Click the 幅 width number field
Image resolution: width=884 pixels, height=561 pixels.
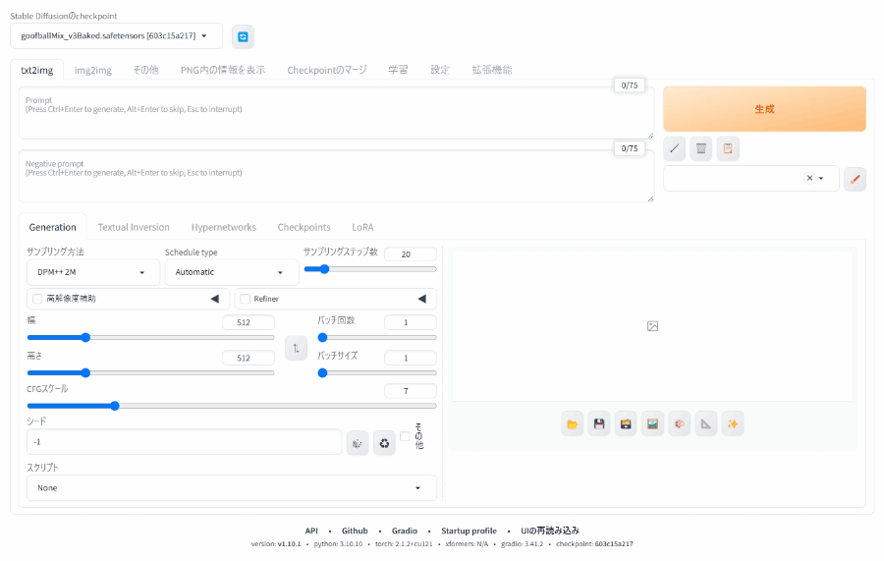(x=249, y=322)
